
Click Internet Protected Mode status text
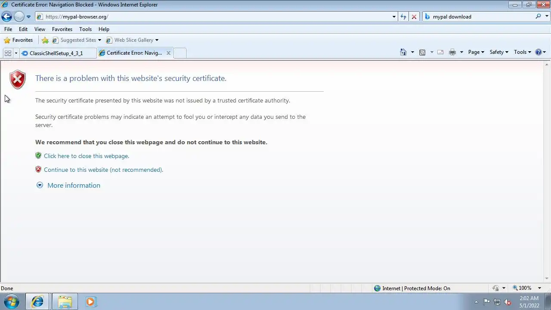pyautogui.click(x=416, y=288)
